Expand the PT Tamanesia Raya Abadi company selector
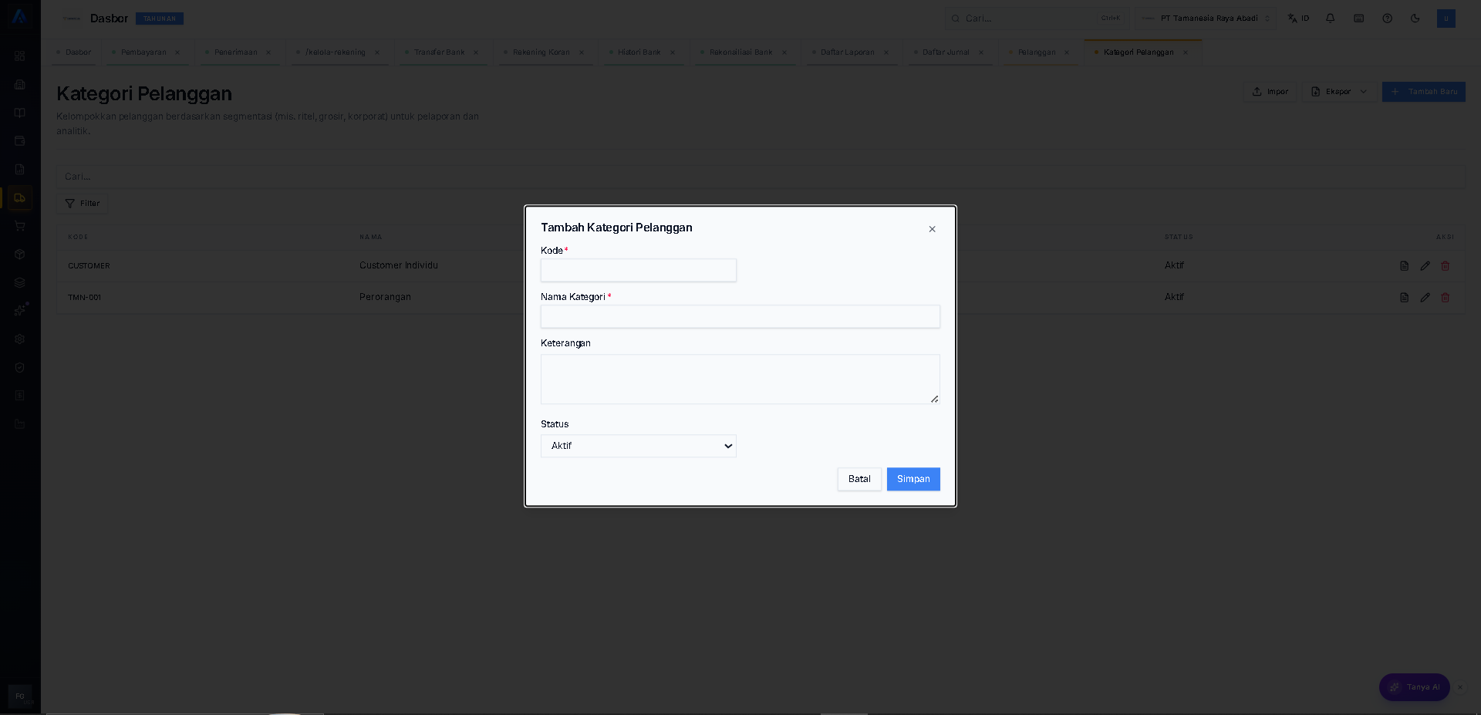This screenshot has width=1481, height=715. tap(1206, 18)
